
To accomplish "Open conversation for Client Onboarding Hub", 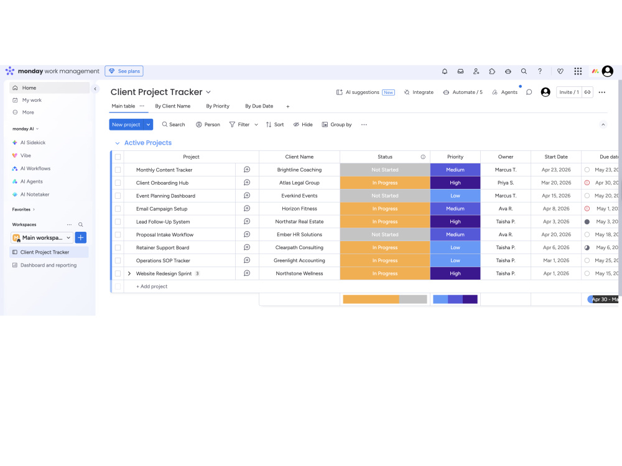I will click(247, 183).
